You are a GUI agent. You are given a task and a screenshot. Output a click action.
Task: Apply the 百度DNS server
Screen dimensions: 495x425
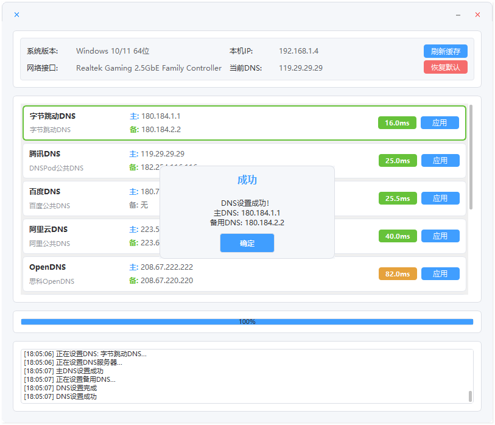(440, 198)
